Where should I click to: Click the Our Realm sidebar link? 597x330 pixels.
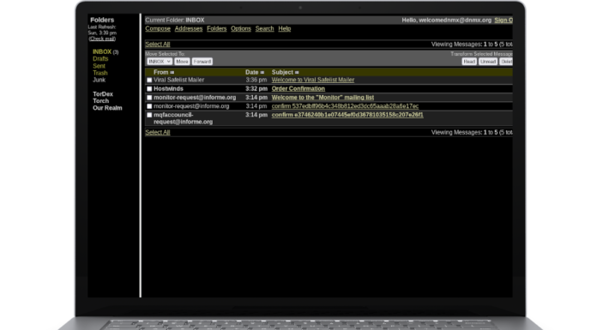tap(107, 108)
